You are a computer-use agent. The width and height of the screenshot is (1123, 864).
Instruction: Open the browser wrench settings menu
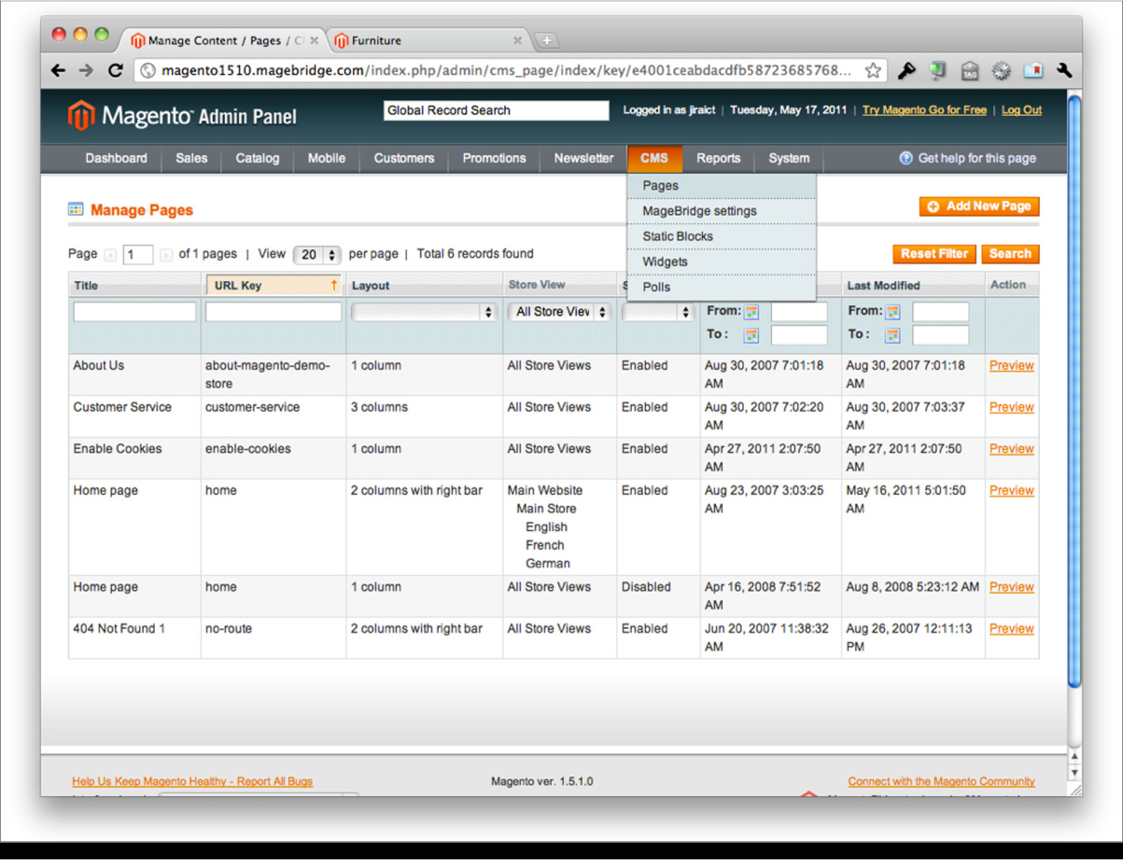coord(1064,71)
